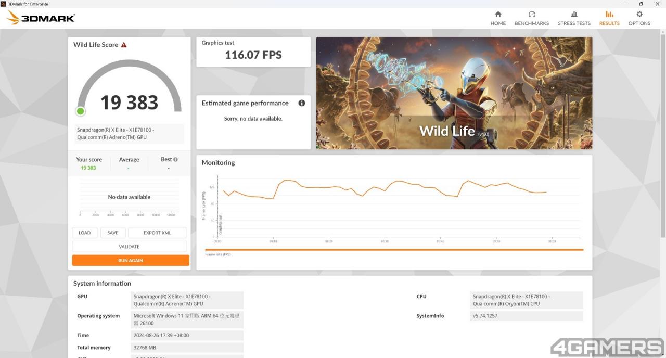
Task: Click the Wild Life benchmark artwork
Action: pyautogui.click(x=454, y=93)
